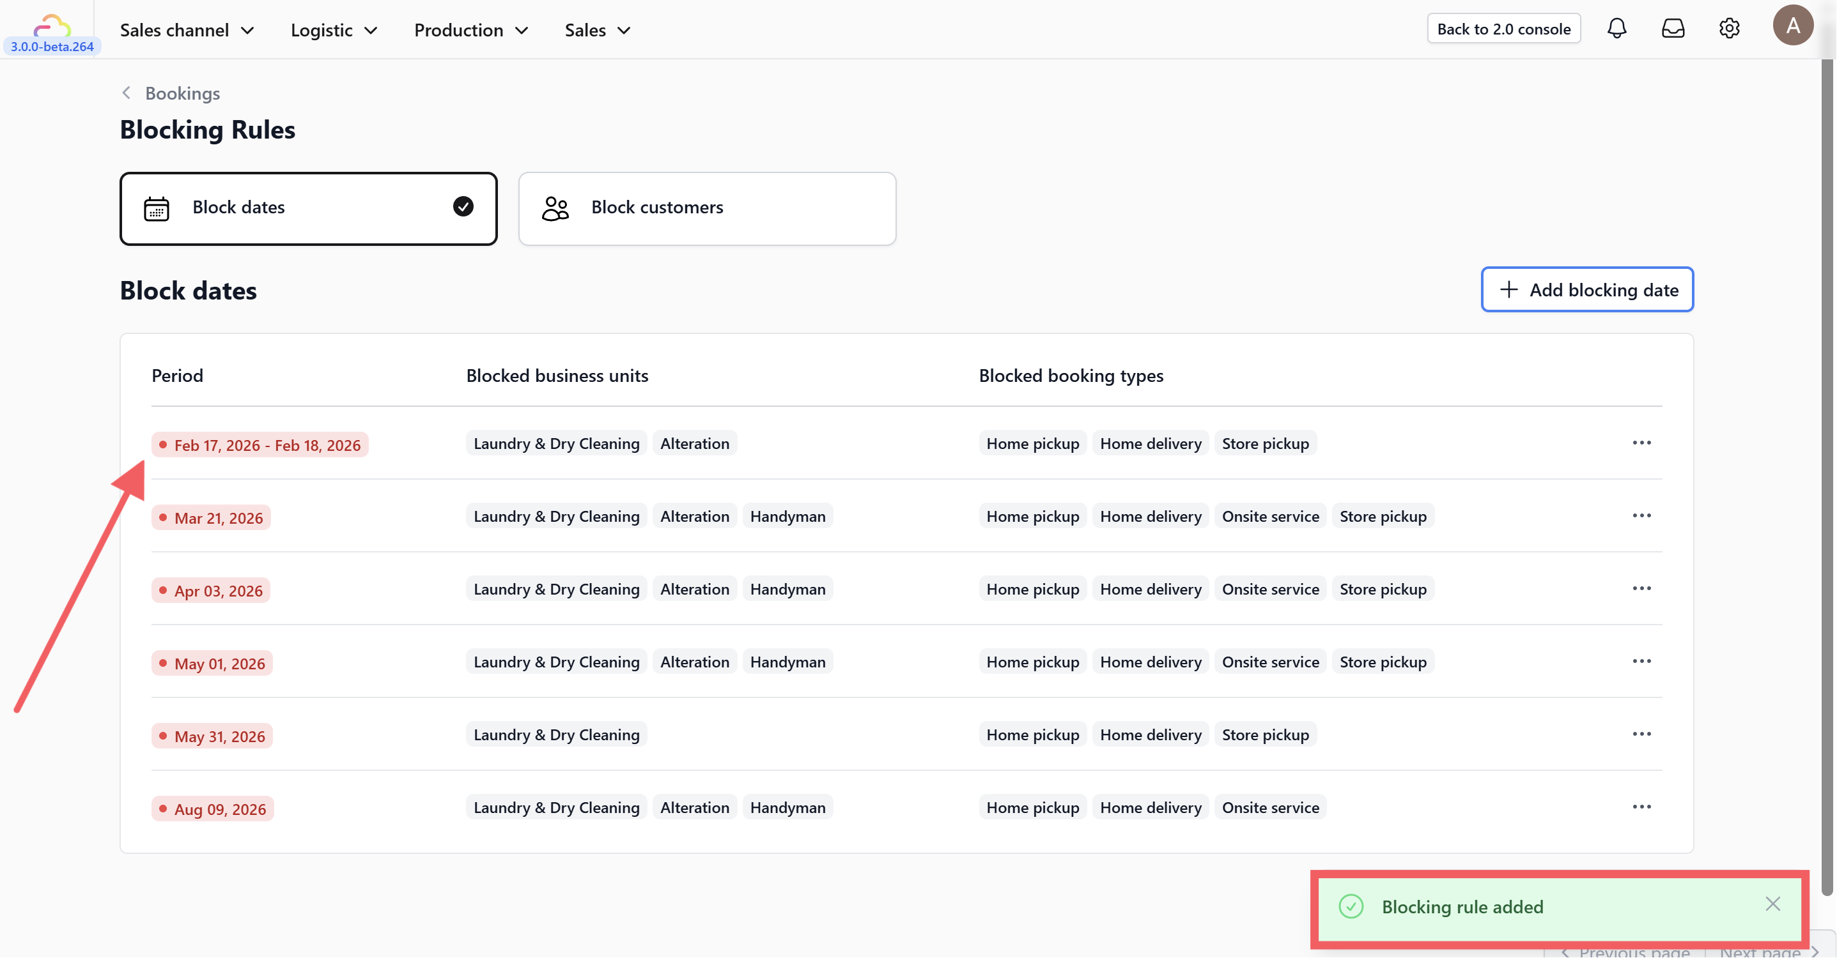This screenshot has height=958, width=1837.
Task: Expand the Production dropdown menu
Action: click(x=470, y=30)
